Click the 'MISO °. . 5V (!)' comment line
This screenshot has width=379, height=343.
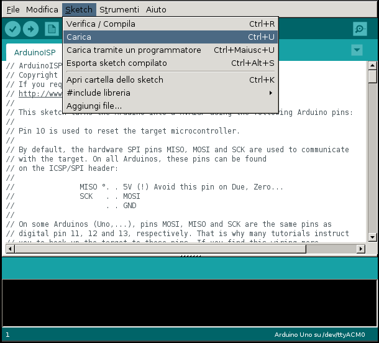coord(144,187)
